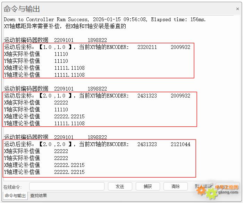
Task: Click the Y轴理论补偿值 22222.22215 line
Action: [44, 172]
